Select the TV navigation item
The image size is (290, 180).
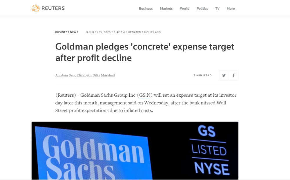tap(217, 8)
